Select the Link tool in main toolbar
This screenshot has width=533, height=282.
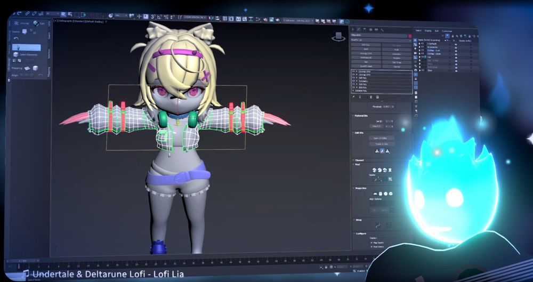(27, 14)
